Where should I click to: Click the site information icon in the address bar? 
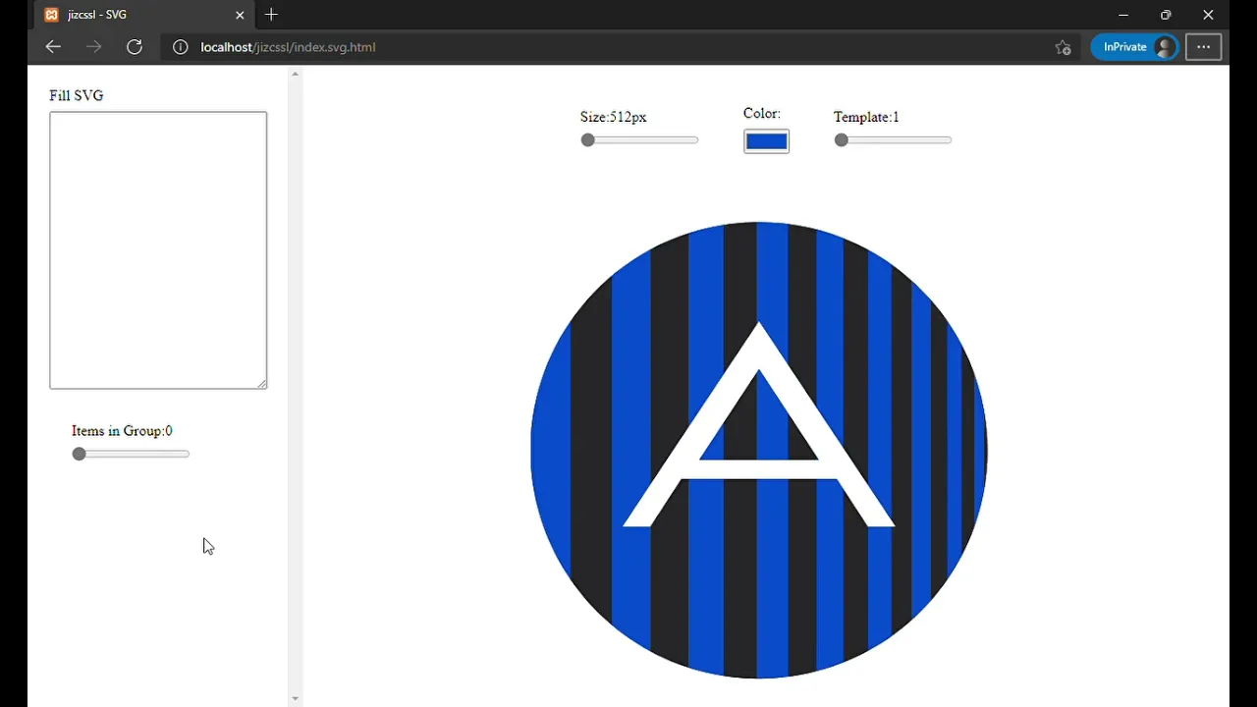pyautogui.click(x=180, y=46)
